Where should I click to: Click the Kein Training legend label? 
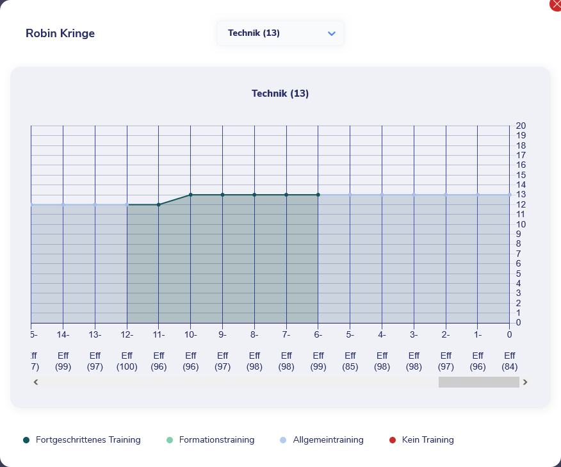click(x=428, y=440)
